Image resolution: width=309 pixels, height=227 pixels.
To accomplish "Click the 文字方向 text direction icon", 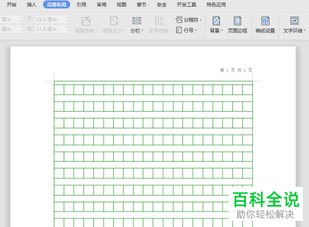I will pyautogui.click(x=159, y=21).
